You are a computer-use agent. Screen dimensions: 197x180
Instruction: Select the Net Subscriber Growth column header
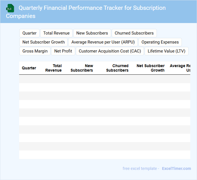151,68
